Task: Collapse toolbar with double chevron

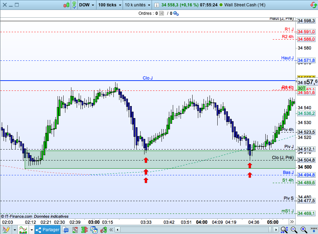Action: [x=111, y=230]
